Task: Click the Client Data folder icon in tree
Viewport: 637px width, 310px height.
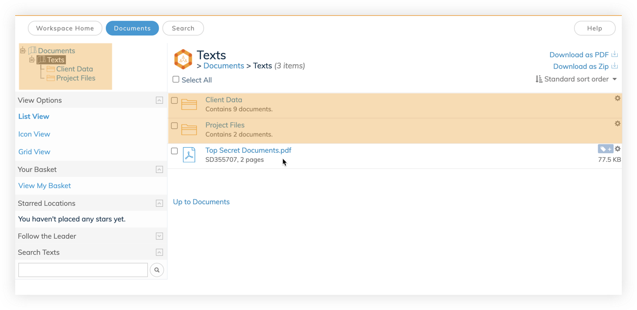Action: pyautogui.click(x=51, y=69)
